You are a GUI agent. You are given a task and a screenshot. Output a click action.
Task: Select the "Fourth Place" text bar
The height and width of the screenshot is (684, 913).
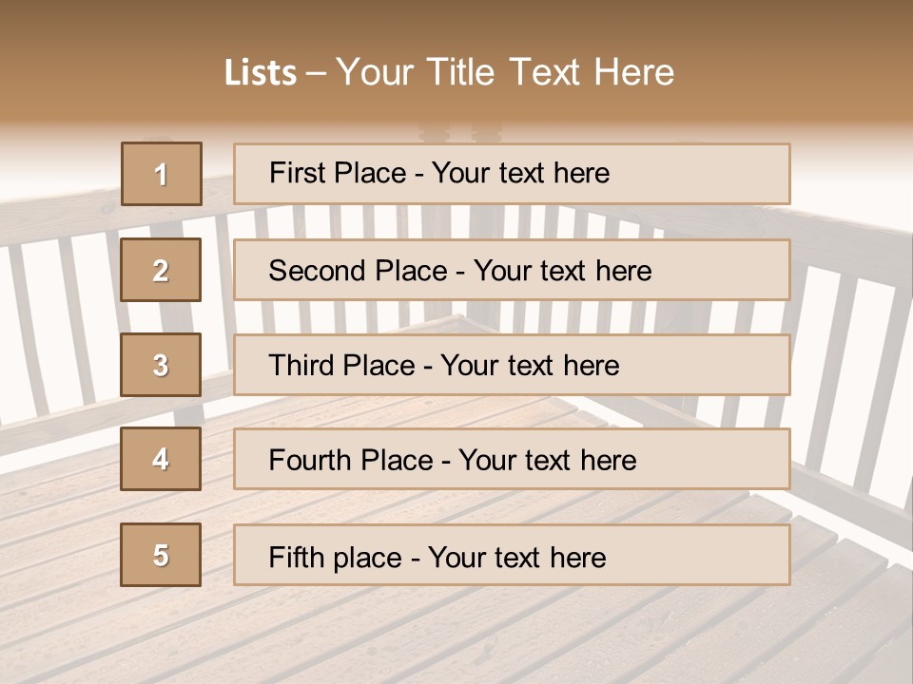[512, 460]
